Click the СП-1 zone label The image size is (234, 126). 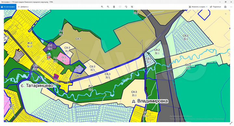pos(79,69)
